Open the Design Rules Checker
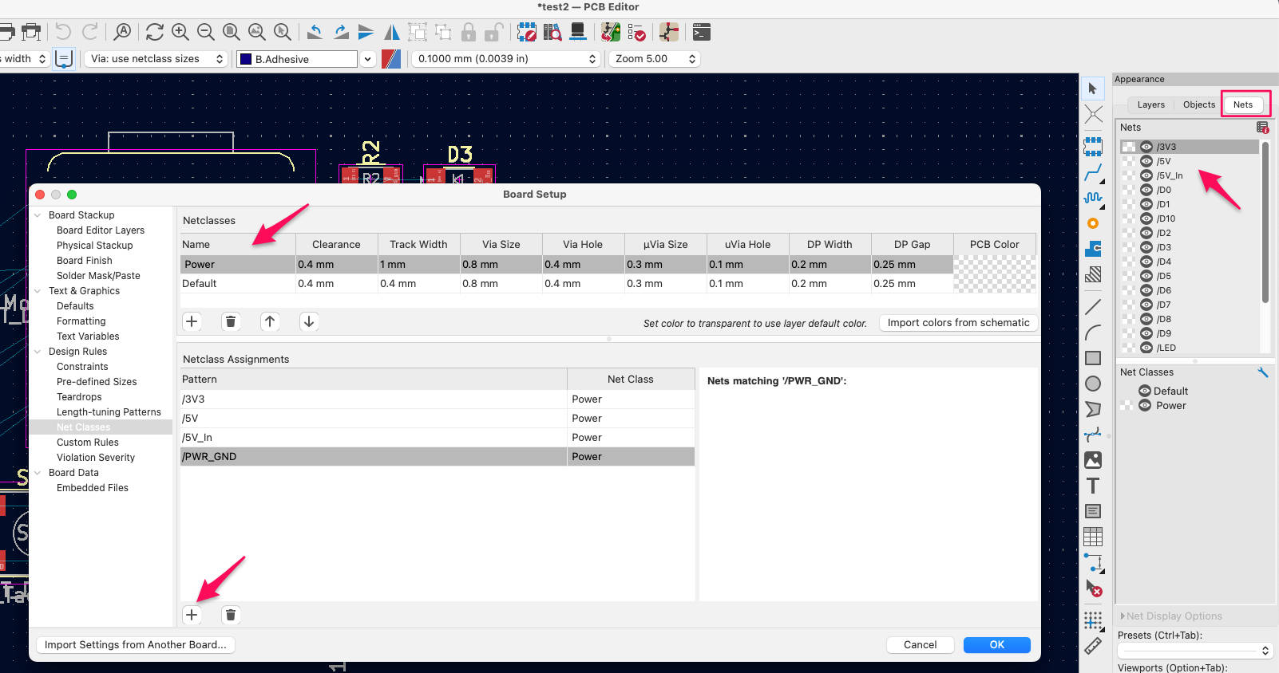The height and width of the screenshot is (673, 1279). [636, 32]
